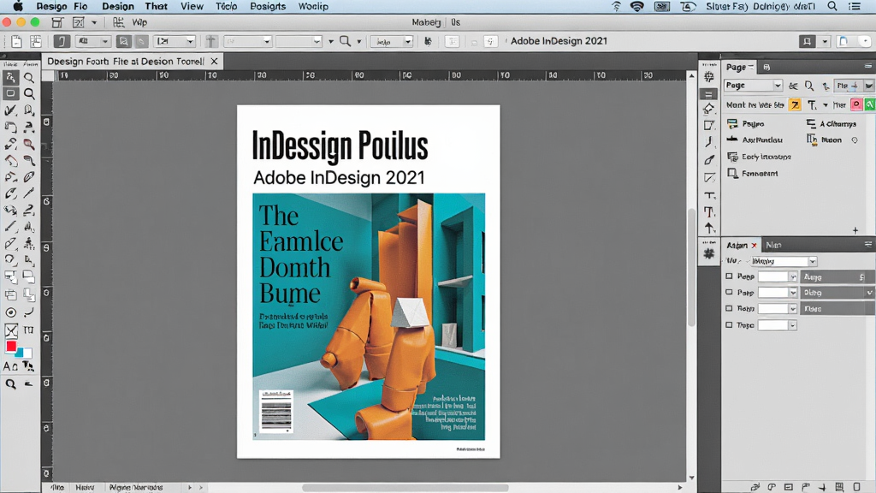Screen dimensions: 876x493
Task: Click the Apple menu icon
Action: 18,6
